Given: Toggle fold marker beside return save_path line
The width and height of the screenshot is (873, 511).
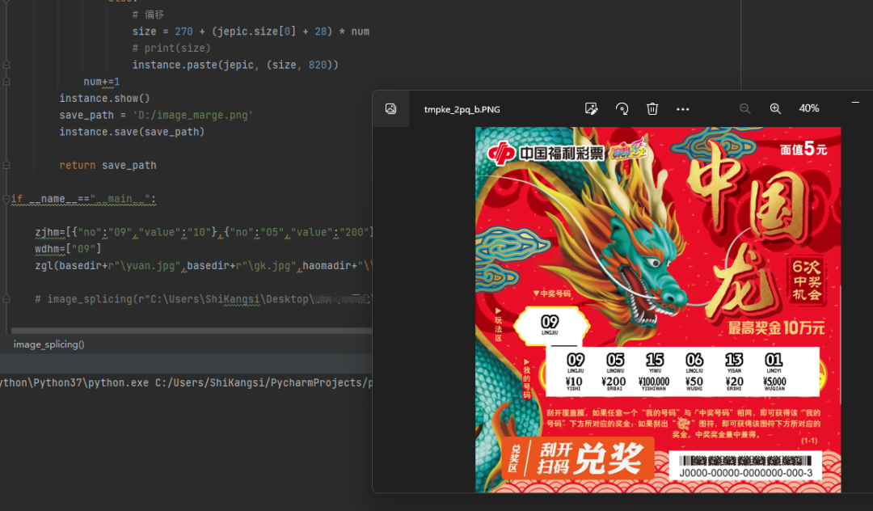Looking at the screenshot, I should pyautogui.click(x=6, y=165).
